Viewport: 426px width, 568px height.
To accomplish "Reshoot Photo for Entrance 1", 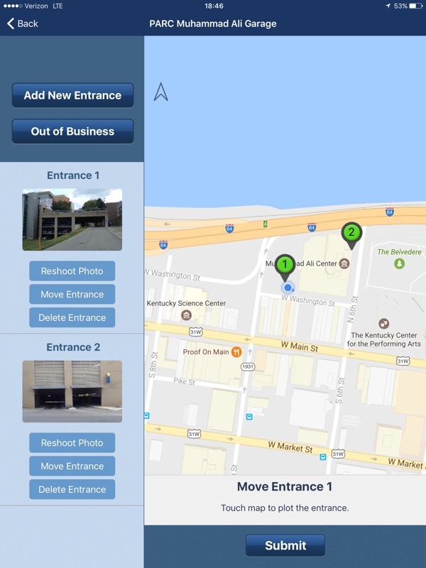I will 72,271.
